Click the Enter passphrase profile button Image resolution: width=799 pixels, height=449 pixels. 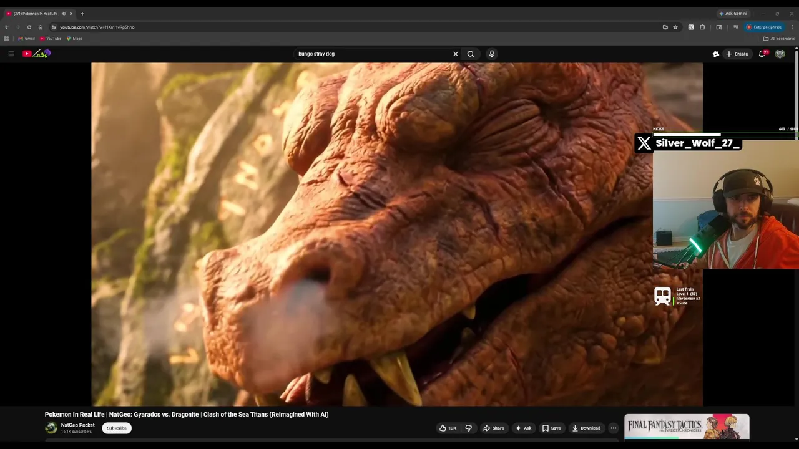[x=764, y=27]
